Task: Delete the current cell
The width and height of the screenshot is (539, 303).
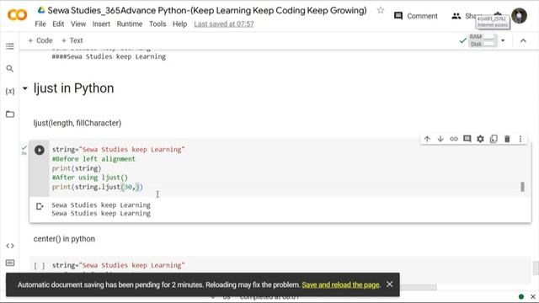Action: coord(507,139)
